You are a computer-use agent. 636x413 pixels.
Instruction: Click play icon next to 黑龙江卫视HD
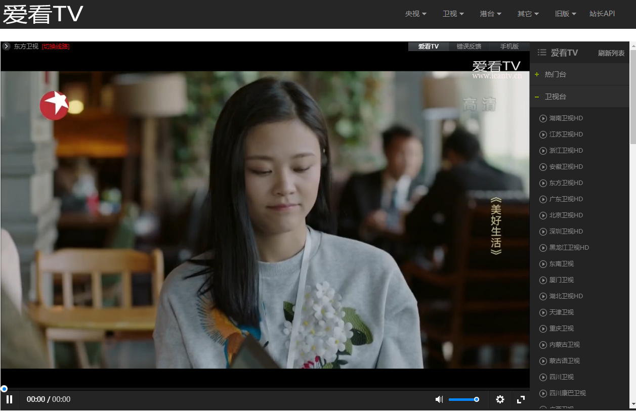[543, 248]
